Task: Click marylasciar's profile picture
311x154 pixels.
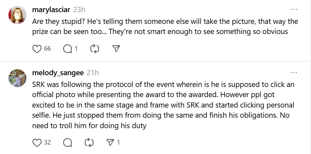Action: click(17, 15)
